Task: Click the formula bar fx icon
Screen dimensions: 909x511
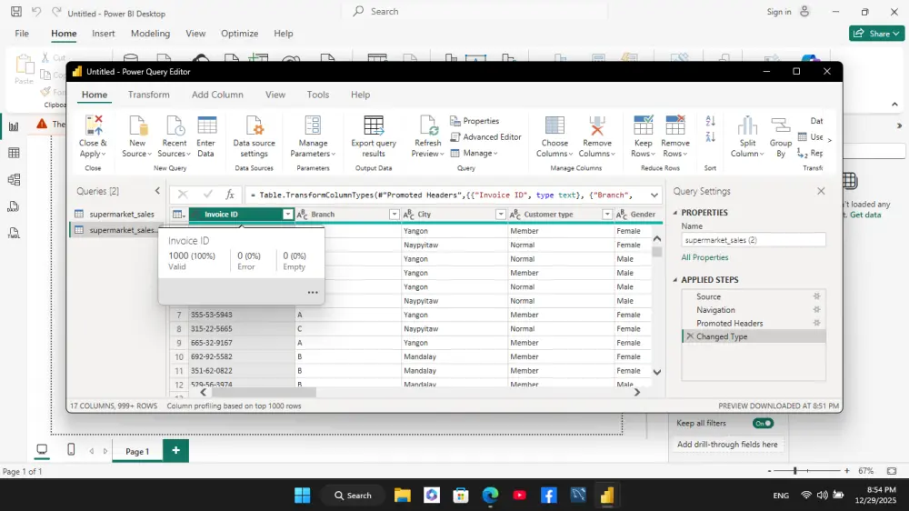Action: pos(230,195)
